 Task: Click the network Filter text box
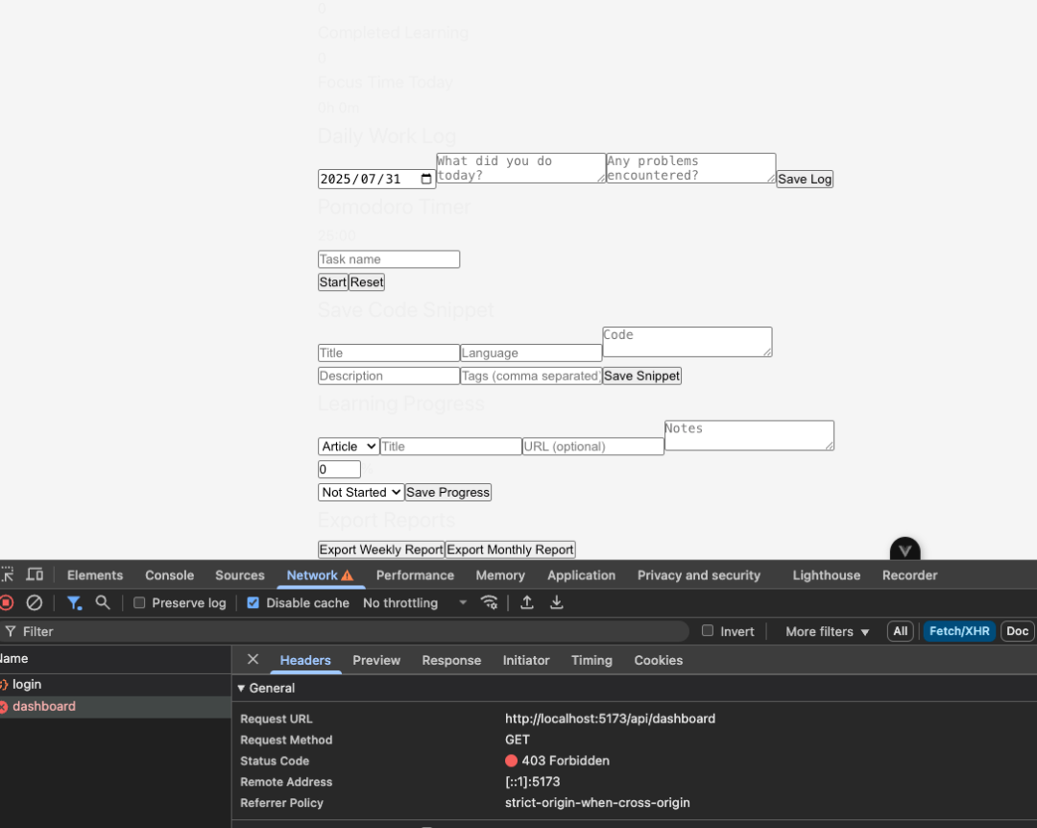(x=344, y=631)
